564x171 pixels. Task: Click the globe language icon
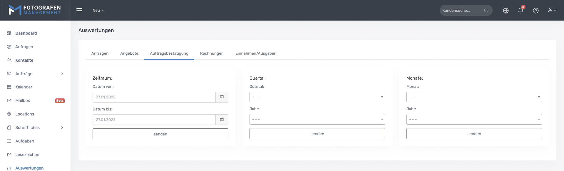click(506, 11)
